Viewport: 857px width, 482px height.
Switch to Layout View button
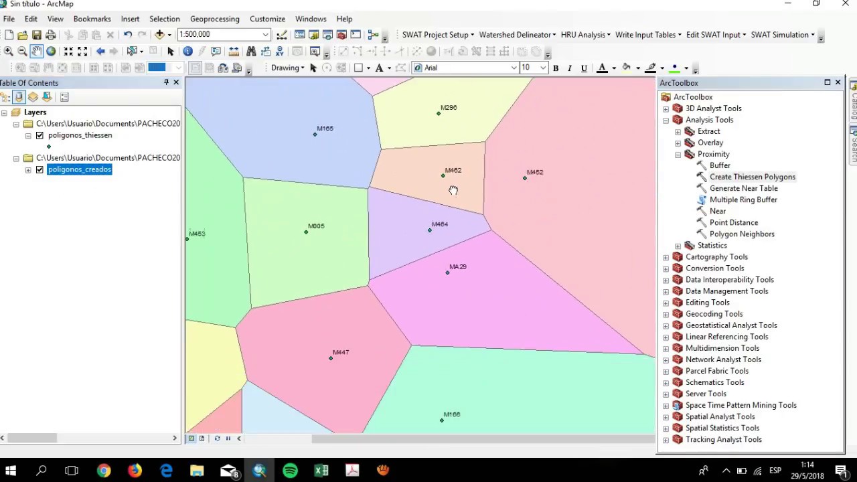click(x=202, y=438)
